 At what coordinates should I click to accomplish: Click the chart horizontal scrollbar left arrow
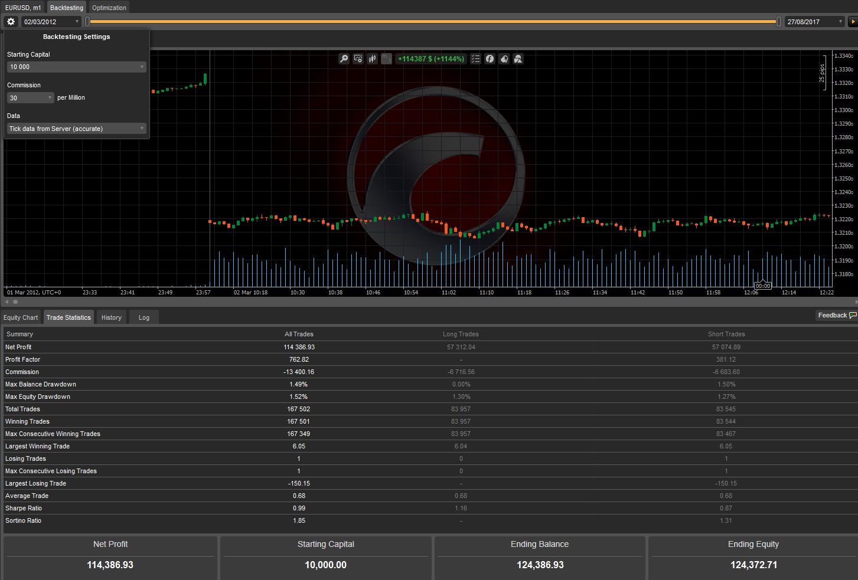6,302
